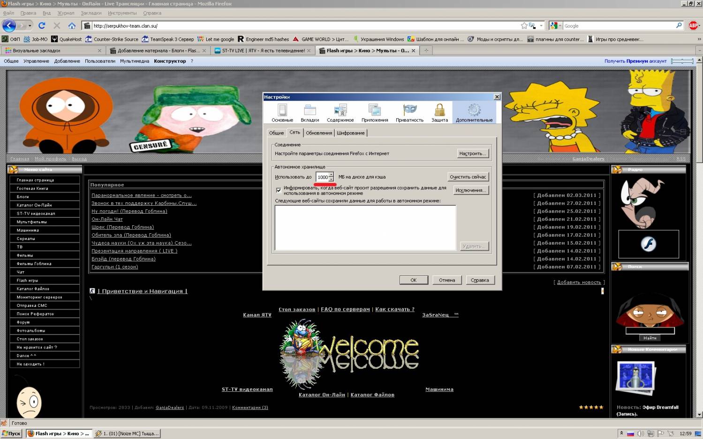
Task: Switch to the Обновления tab
Action: (319, 133)
